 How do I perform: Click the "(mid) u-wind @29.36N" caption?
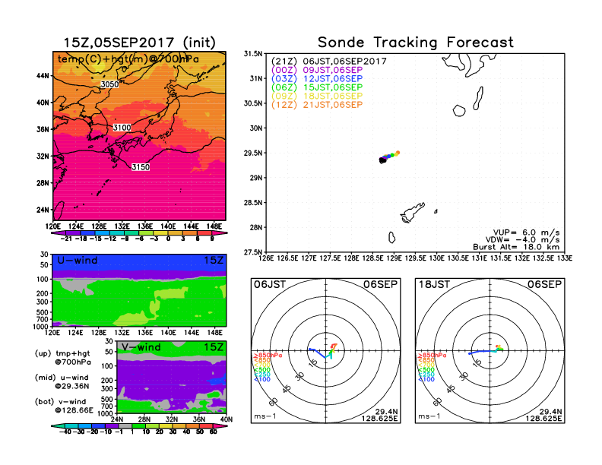point(62,381)
